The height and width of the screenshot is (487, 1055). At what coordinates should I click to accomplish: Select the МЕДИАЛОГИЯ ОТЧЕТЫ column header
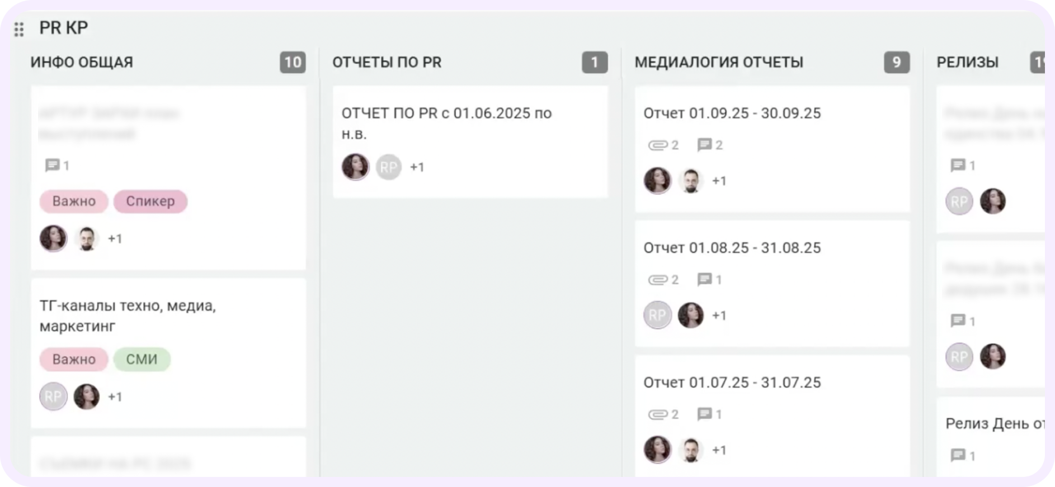point(719,62)
